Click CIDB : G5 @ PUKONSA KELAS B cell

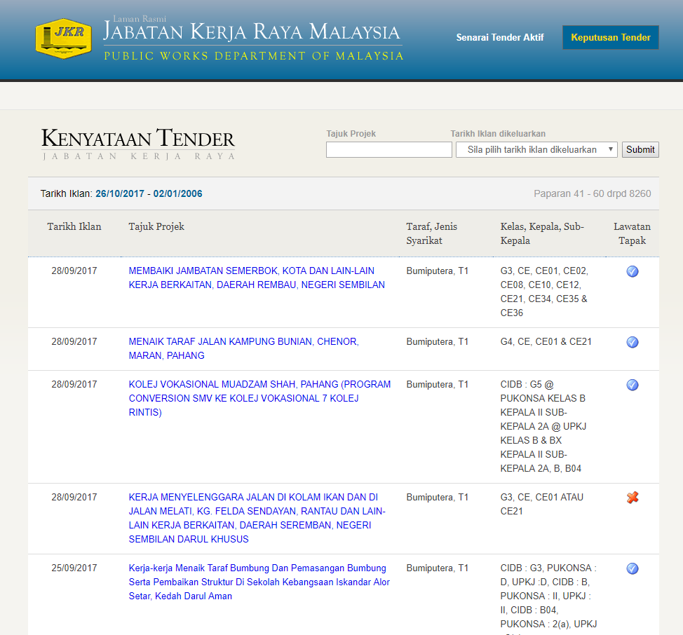point(543,427)
